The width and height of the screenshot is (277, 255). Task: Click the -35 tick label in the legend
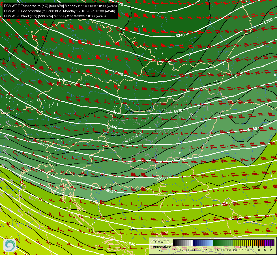tap(205, 250)
